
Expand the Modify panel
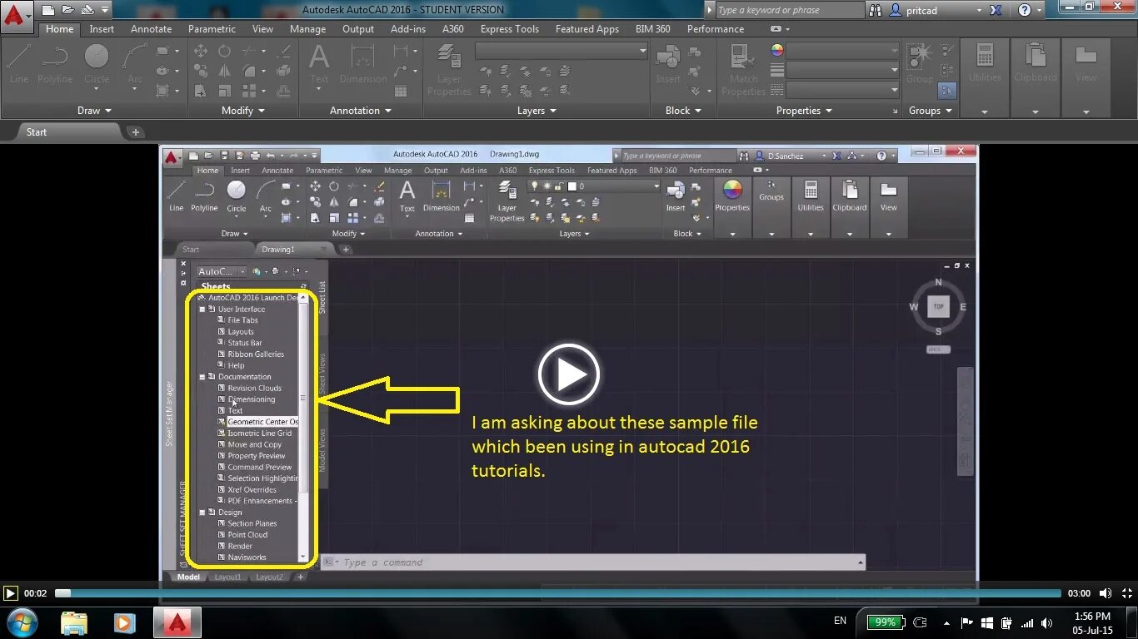click(243, 111)
